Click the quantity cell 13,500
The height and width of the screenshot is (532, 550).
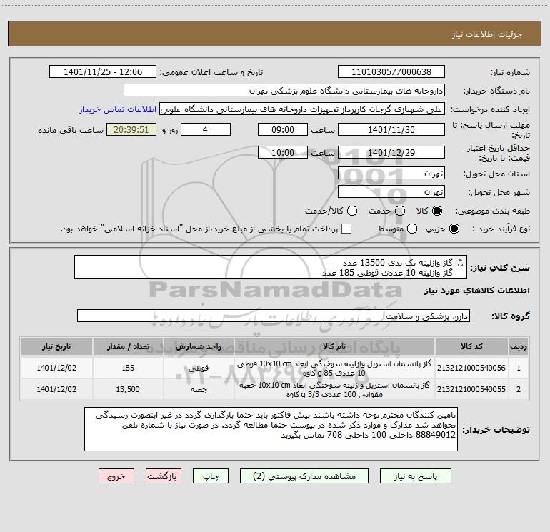(x=128, y=389)
